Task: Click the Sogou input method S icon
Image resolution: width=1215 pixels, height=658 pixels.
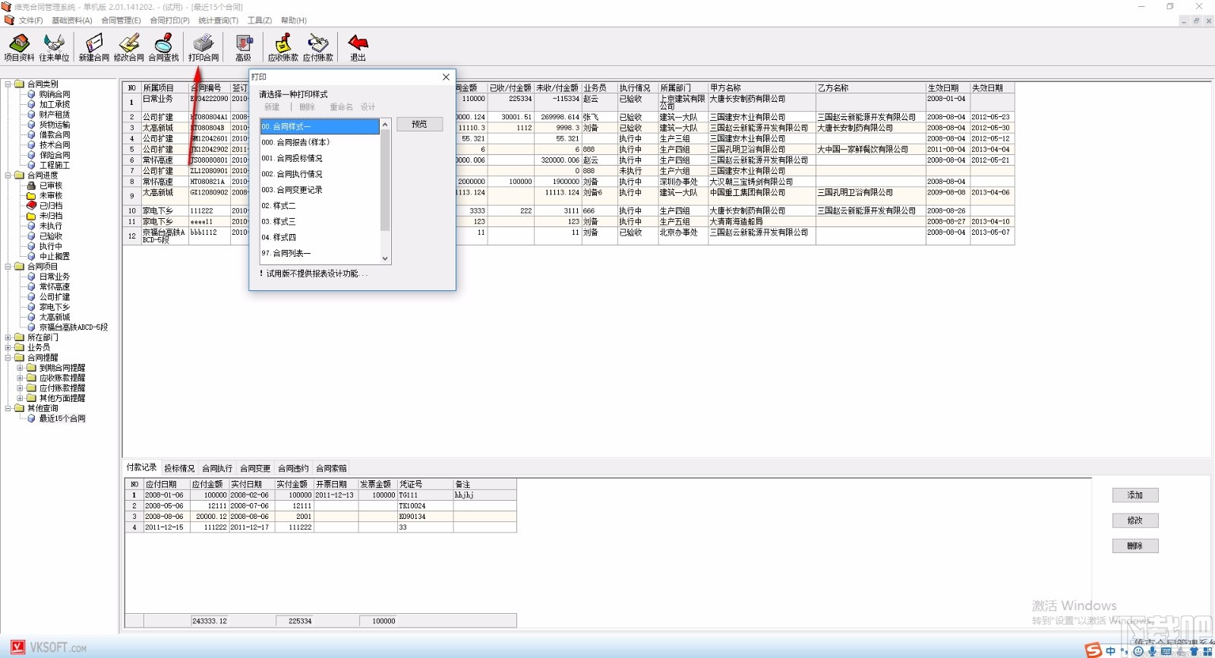Action: [1093, 650]
